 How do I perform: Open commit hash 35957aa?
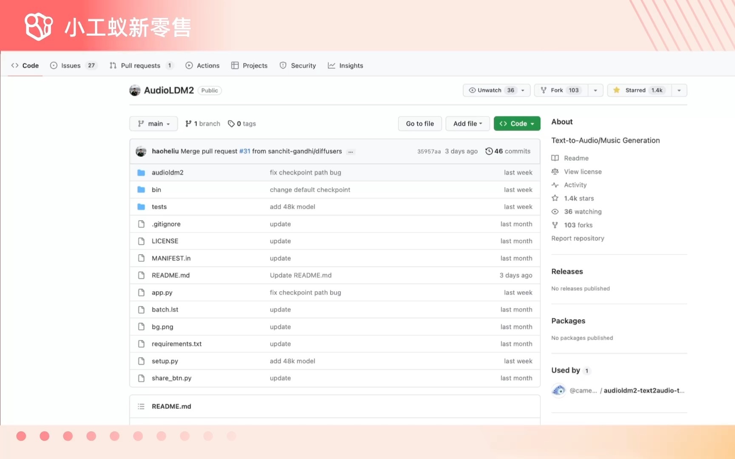pyautogui.click(x=429, y=152)
